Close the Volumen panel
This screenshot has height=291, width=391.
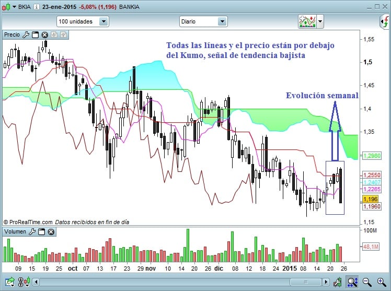click(51, 232)
